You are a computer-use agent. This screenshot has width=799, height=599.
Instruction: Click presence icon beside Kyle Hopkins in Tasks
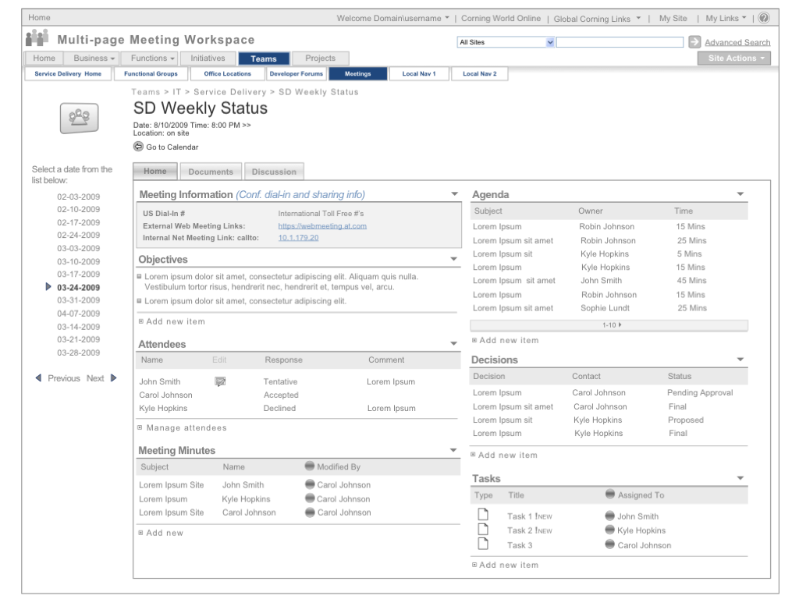pyautogui.click(x=610, y=530)
